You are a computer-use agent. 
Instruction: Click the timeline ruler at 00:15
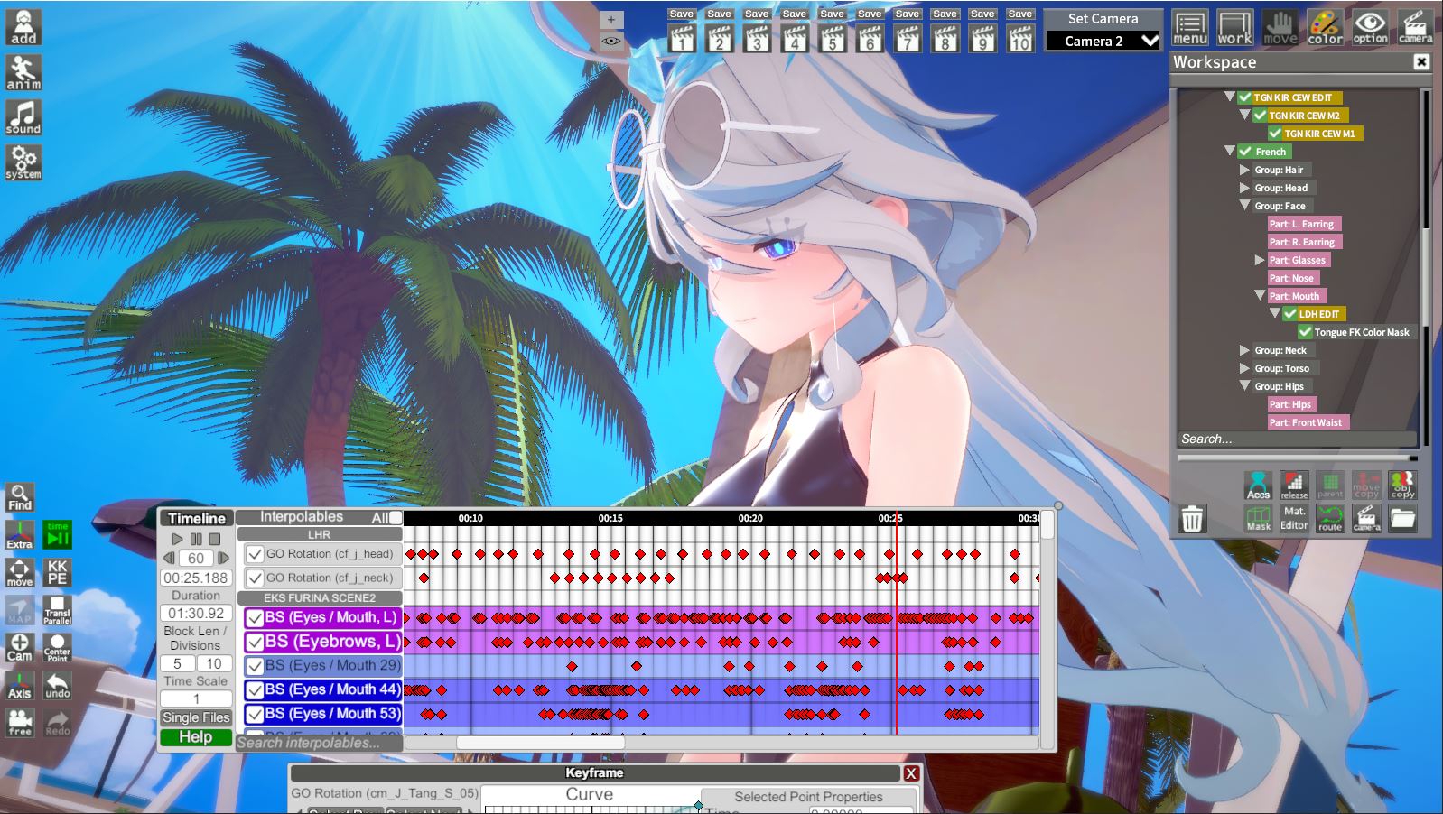[x=610, y=518]
